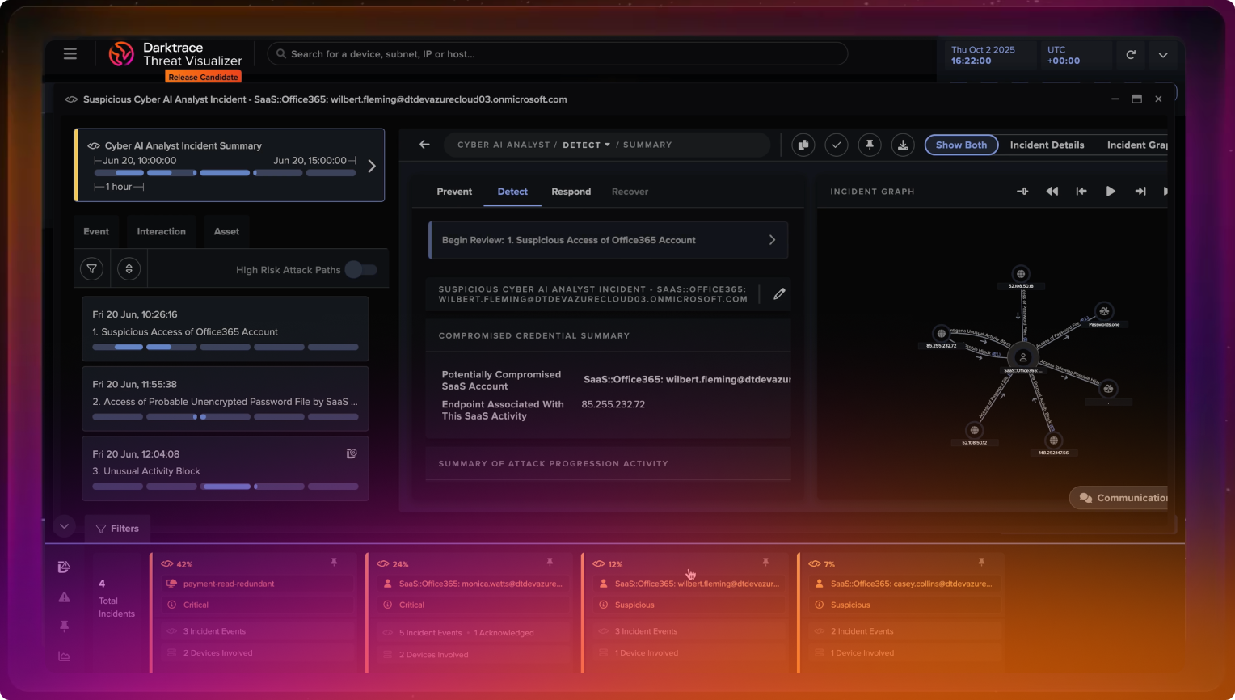The width and height of the screenshot is (1235, 700).
Task: Click the 85.255.232.72 graph node
Action: pos(941,333)
